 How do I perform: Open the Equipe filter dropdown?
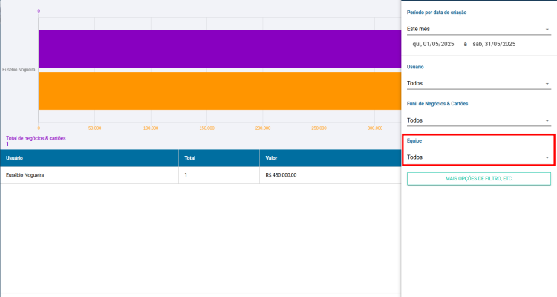pos(478,157)
